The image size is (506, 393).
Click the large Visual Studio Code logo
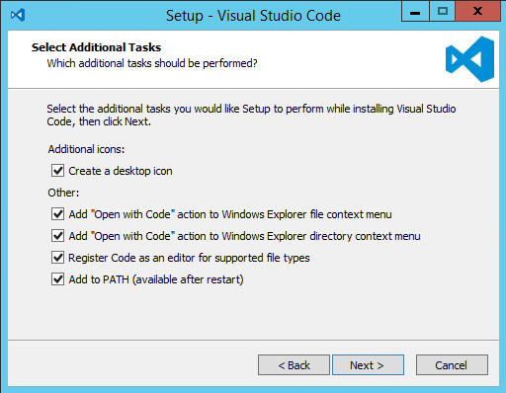coord(469,59)
